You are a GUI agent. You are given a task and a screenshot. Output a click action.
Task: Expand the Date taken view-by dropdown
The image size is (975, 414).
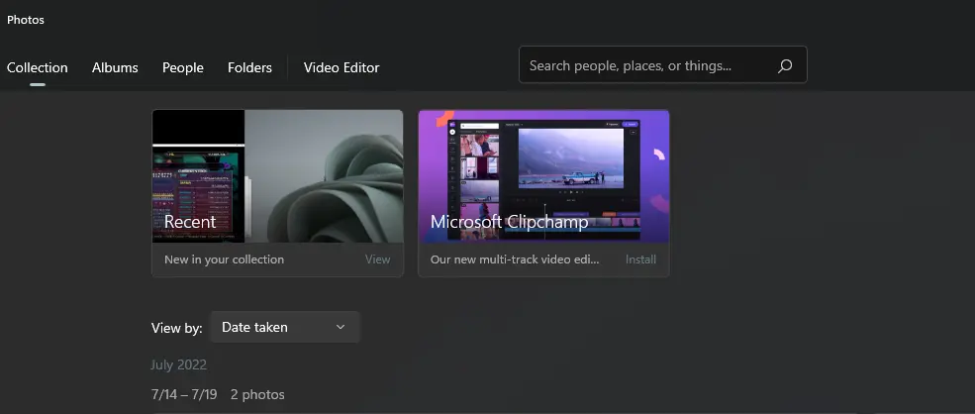[285, 327]
